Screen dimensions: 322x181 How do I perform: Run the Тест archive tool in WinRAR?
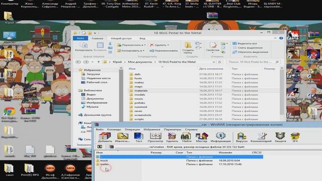139,137
